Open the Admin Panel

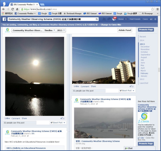tap(125, 30)
